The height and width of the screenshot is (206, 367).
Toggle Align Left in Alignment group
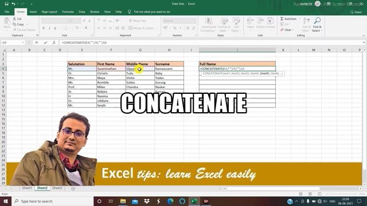[99, 28]
